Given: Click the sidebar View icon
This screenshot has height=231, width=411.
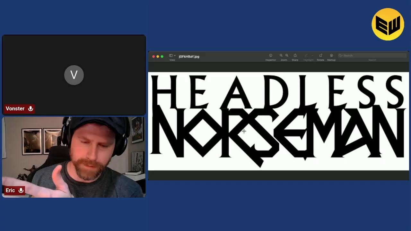Looking at the screenshot, I should [171, 56].
